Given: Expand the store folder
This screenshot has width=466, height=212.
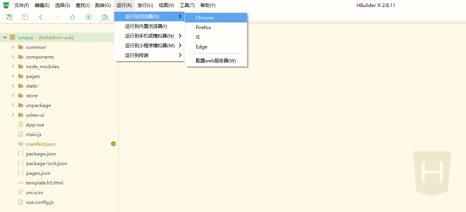Looking at the screenshot, I should coord(13,96).
